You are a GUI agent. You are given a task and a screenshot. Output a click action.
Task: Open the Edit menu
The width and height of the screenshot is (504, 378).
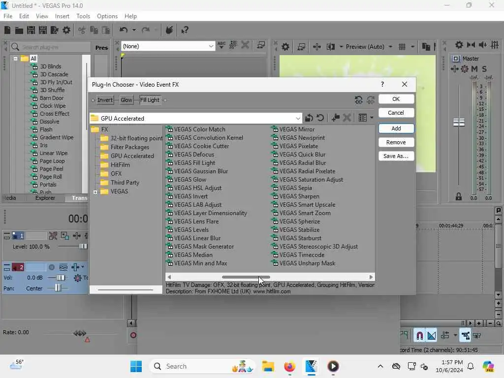pyautogui.click(x=24, y=16)
